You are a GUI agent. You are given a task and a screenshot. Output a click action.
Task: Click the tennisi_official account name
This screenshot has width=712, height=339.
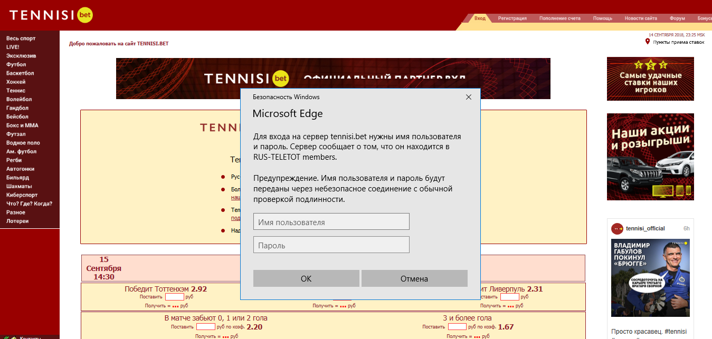coord(645,228)
